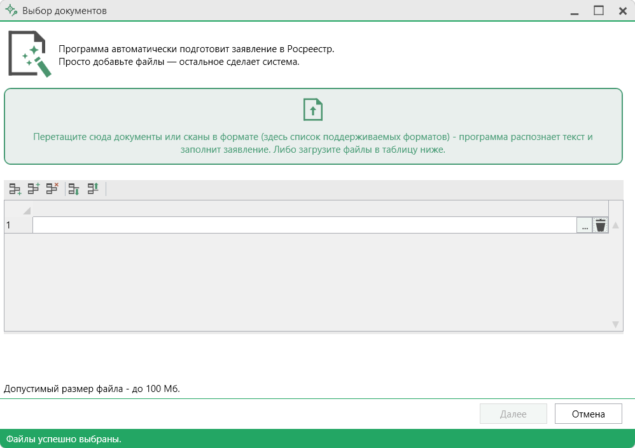Click the trash icon in row 1

tap(601, 225)
